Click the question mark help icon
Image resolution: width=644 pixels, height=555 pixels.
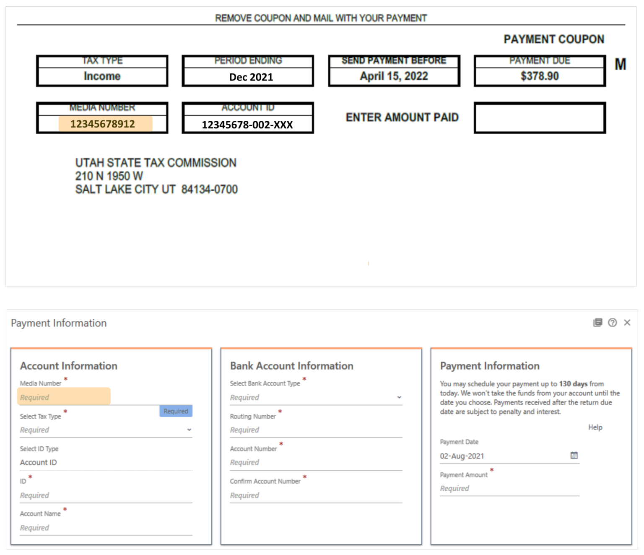click(x=612, y=323)
